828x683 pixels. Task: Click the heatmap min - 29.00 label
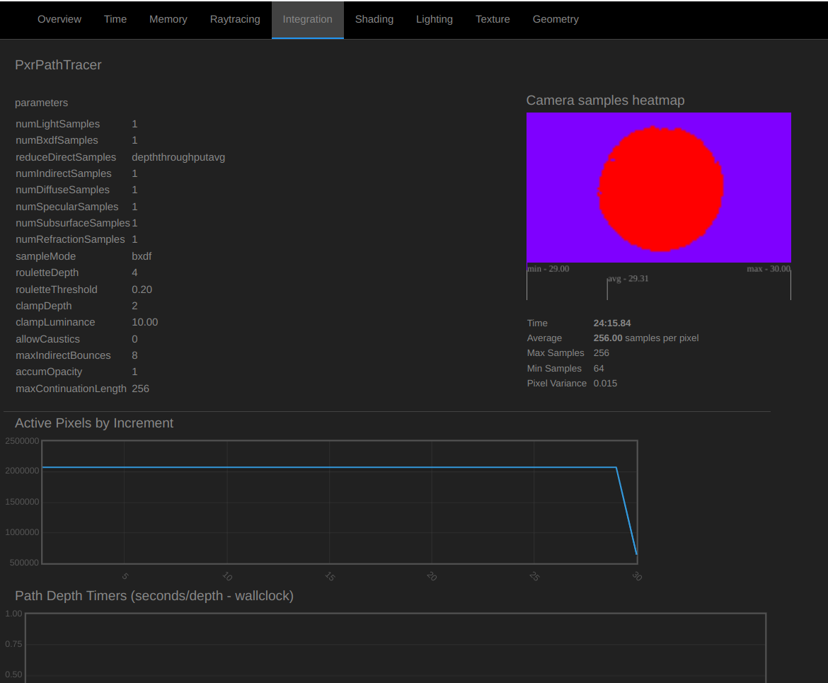click(x=548, y=269)
